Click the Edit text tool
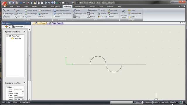 coord(102,17)
